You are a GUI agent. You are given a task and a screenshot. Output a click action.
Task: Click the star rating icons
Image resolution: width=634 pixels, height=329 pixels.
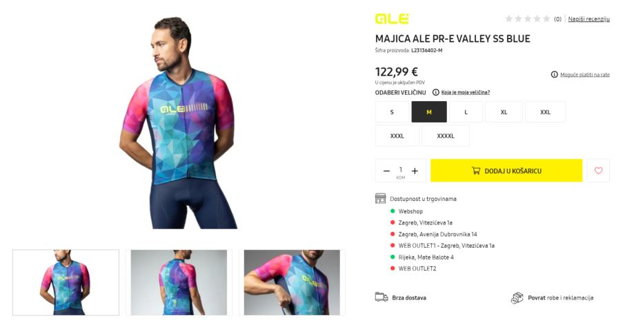pyautogui.click(x=527, y=19)
